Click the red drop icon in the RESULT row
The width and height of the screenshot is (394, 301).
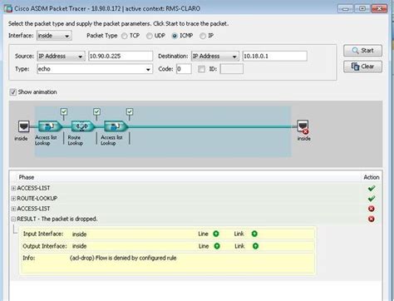click(372, 219)
